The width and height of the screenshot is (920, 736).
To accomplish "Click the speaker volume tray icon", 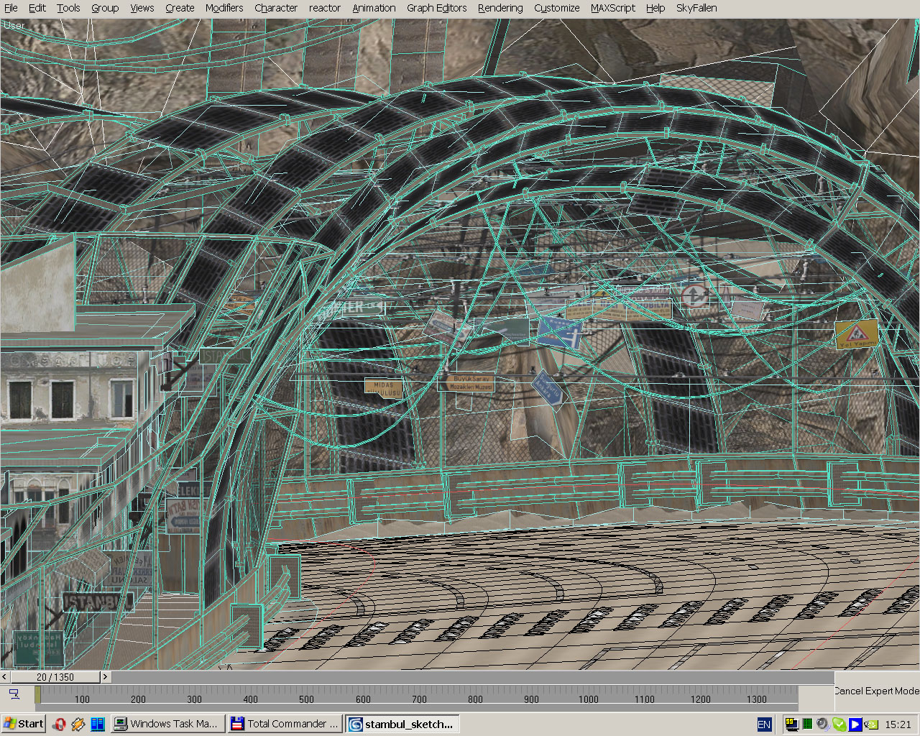I will [823, 724].
